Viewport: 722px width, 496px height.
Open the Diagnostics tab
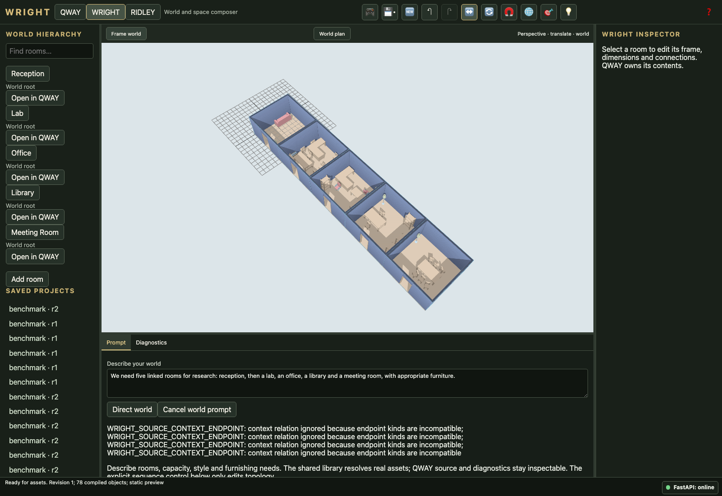click(151, 343)
